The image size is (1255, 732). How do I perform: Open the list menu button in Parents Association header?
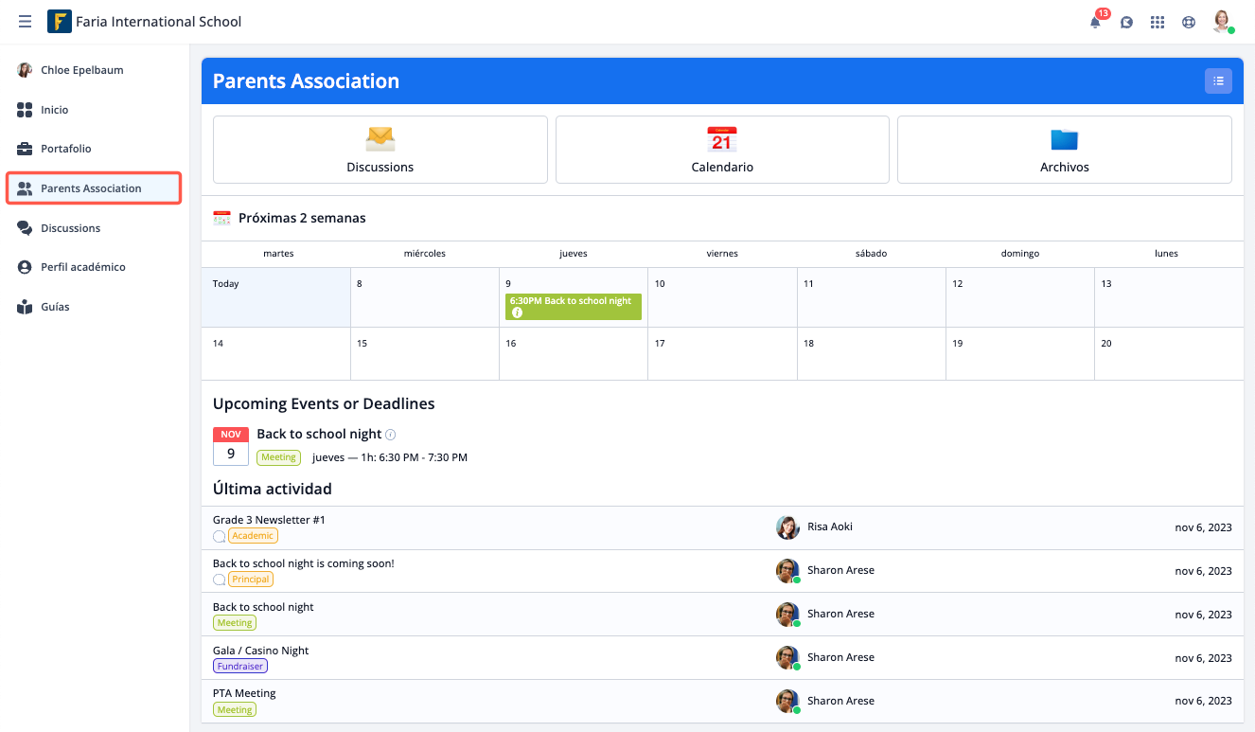tap(1217, 81)
